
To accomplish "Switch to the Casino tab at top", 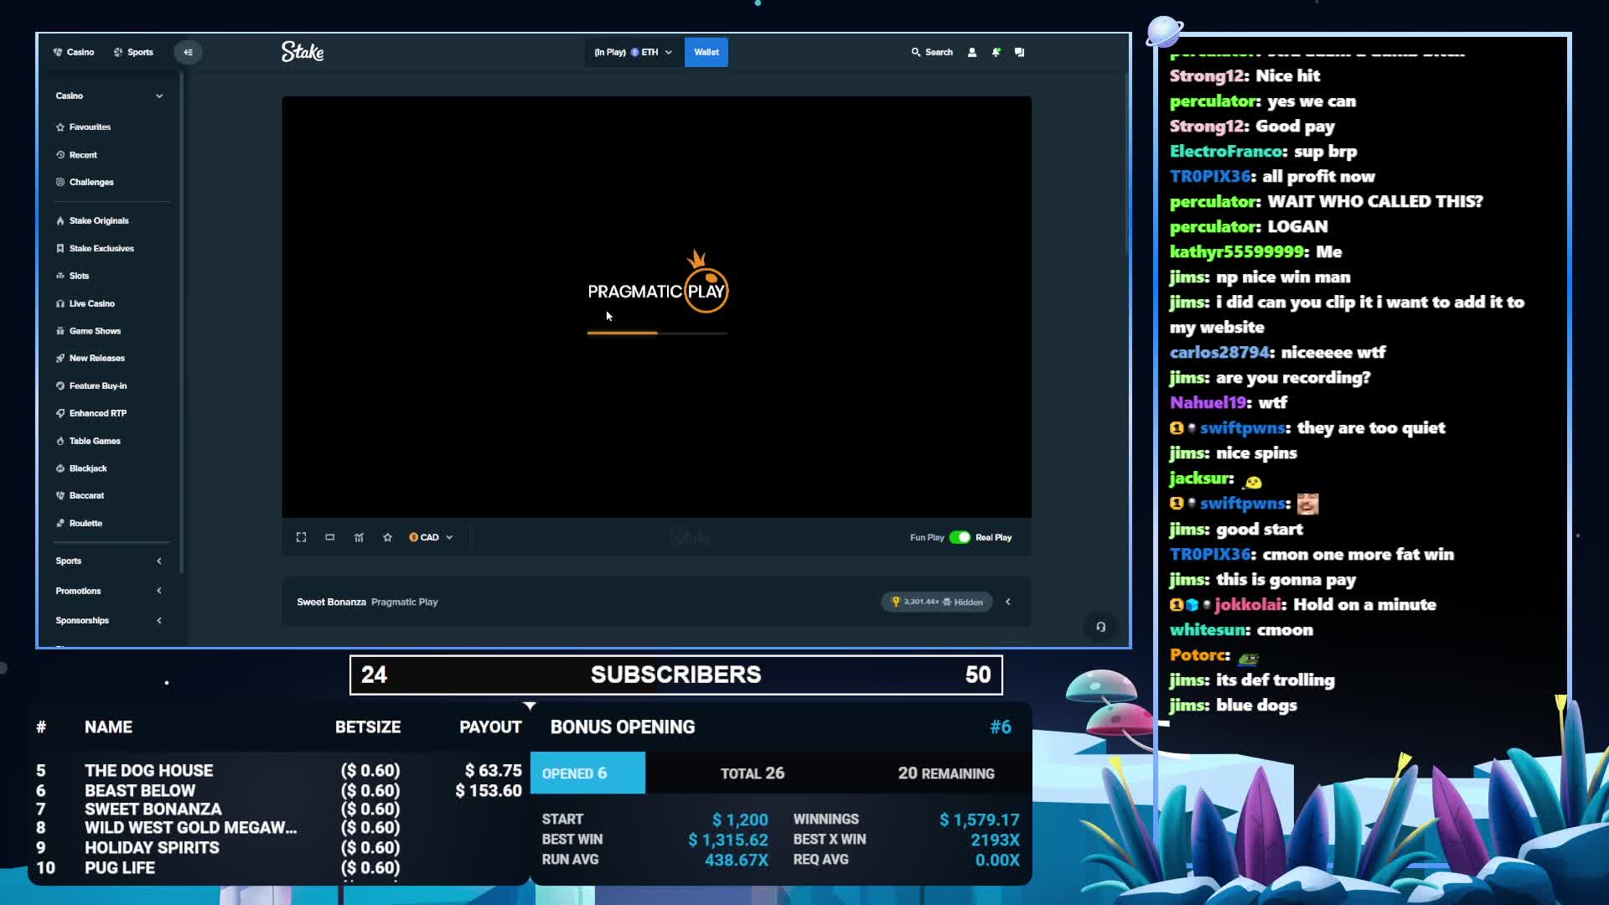I will coord(74,52).
